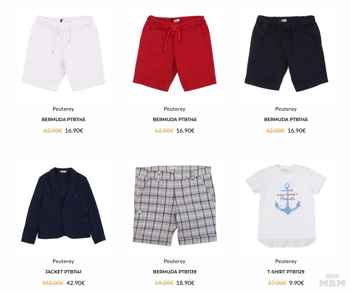Click BERMUDA PTB1145 title under navy shorts
The height and width of the screenshot is (292, 351).
(286, 120)
